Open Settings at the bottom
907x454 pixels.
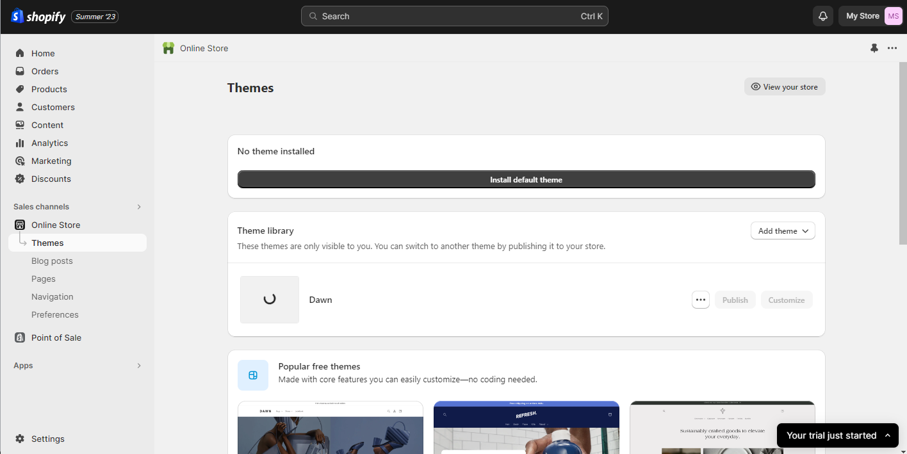tap(47, 439)
